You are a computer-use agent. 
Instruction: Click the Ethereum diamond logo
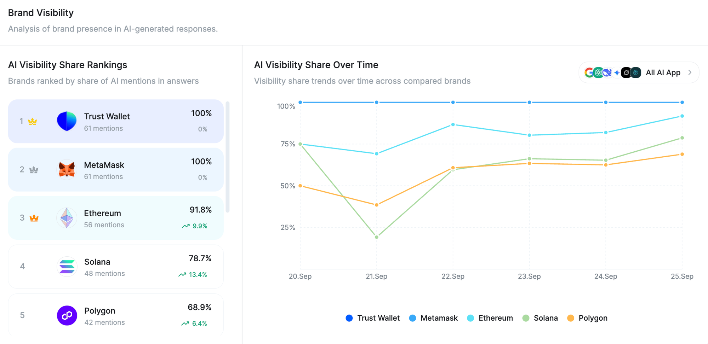(x=67, y=218)
